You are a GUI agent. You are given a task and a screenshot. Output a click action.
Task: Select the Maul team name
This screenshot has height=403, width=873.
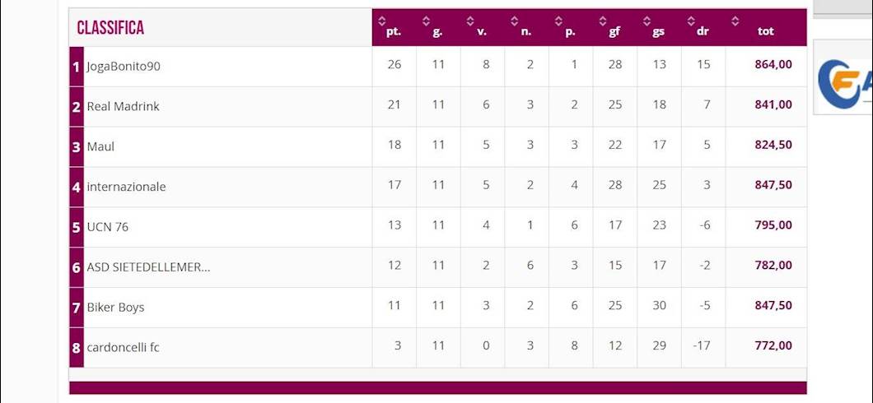100,147
